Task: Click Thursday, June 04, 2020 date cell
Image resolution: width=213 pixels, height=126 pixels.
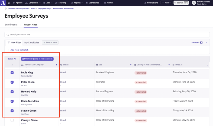Action: pos(185,73)
